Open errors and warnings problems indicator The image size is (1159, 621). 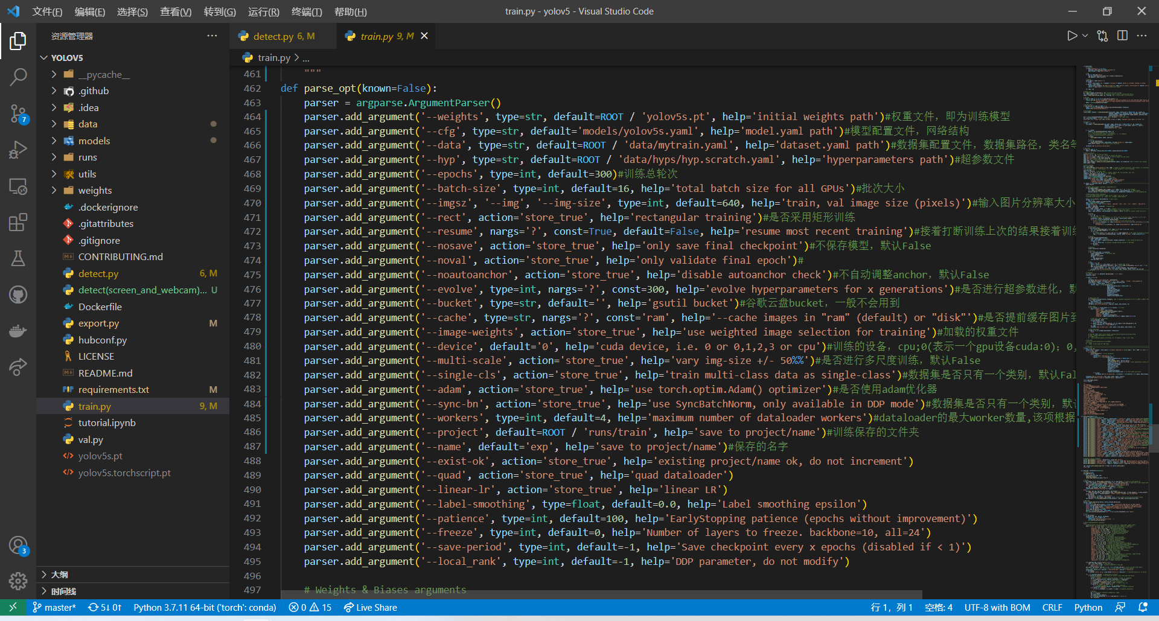coord(310,607)
